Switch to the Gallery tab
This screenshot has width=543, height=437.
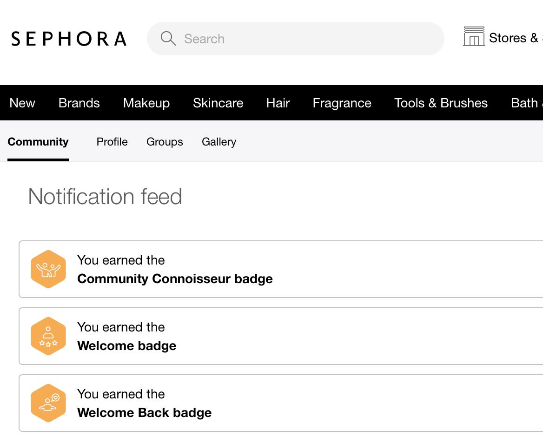219,142
